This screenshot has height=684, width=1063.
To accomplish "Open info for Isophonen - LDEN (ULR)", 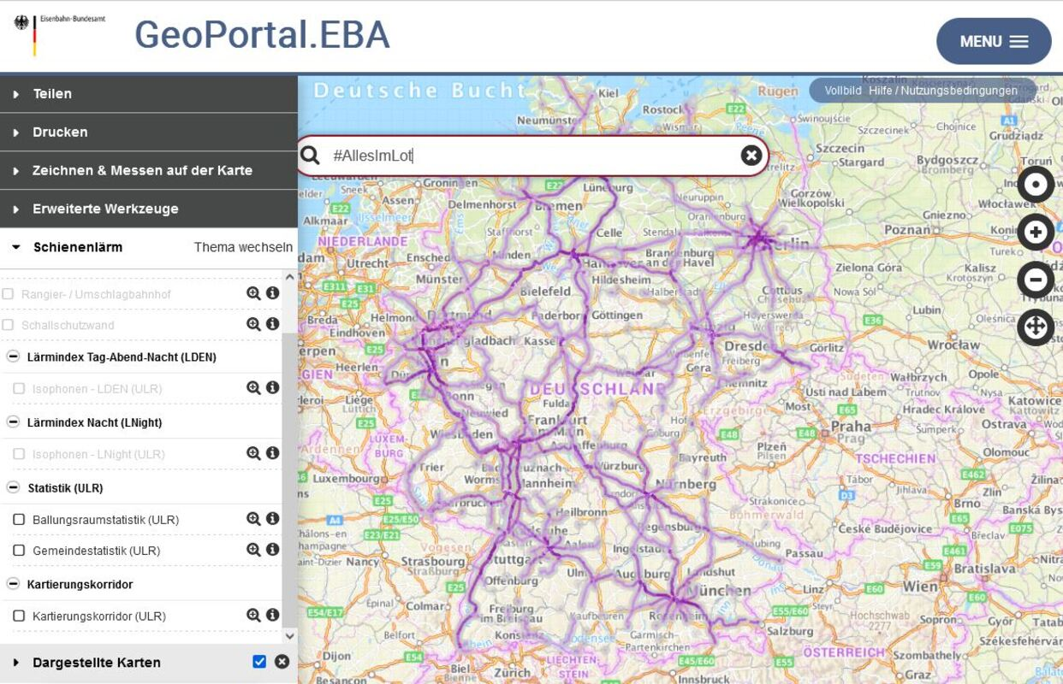I will click(273, 388).
